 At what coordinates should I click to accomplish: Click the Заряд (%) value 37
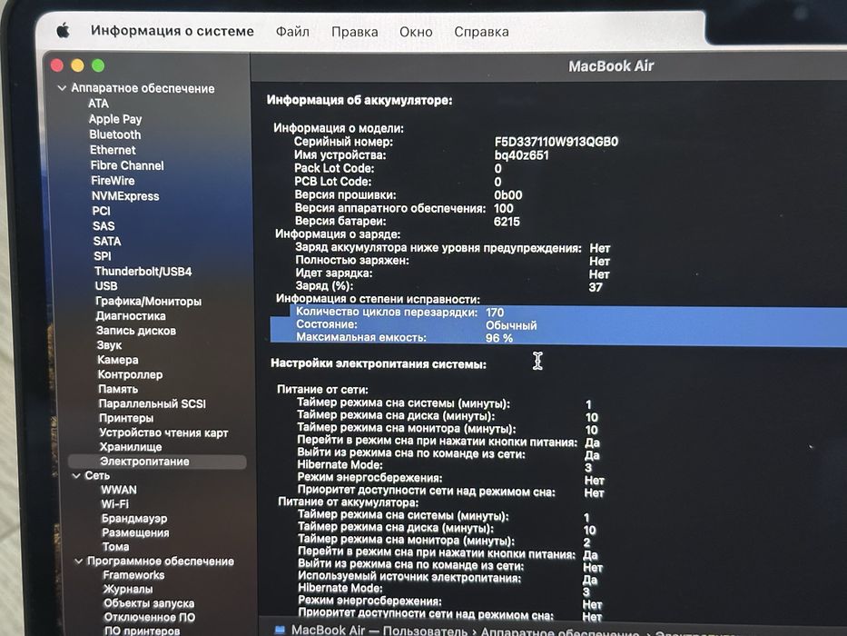coord(596,287)
